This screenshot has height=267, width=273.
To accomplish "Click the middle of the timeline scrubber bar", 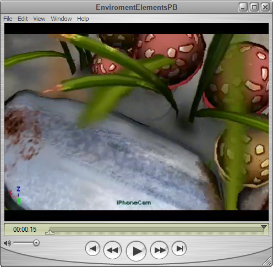I will (x=157, y=230).
